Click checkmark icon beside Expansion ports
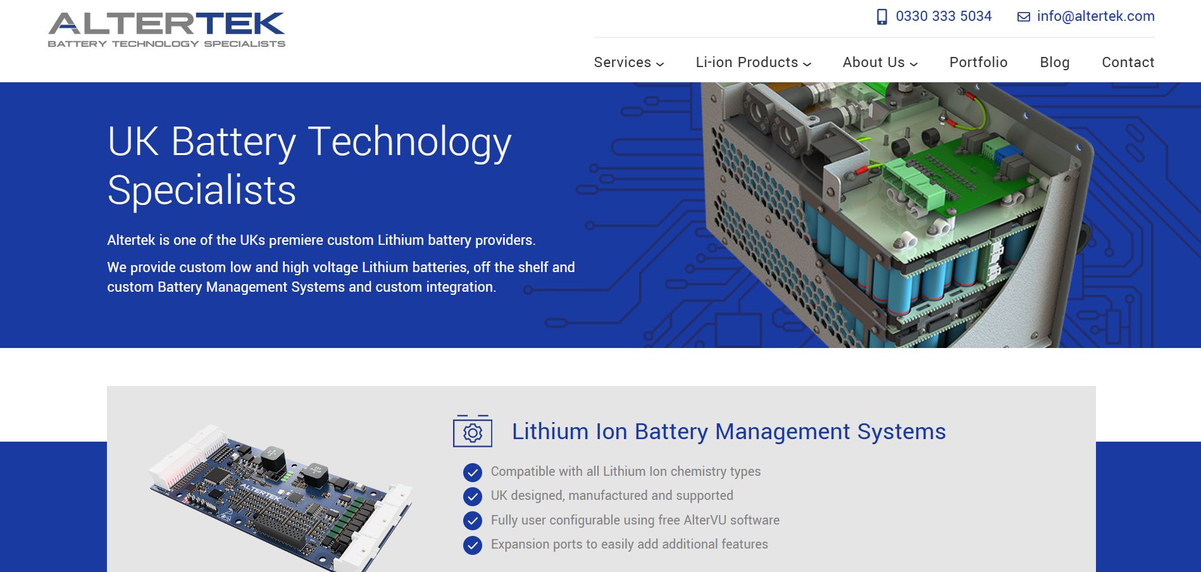 click(x=473, y=545)
